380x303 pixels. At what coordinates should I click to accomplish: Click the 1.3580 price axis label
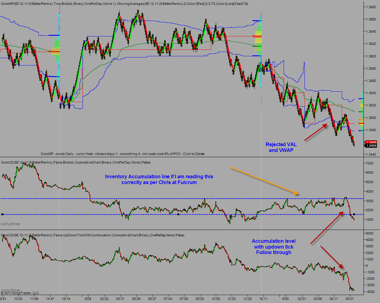(371, 68)
